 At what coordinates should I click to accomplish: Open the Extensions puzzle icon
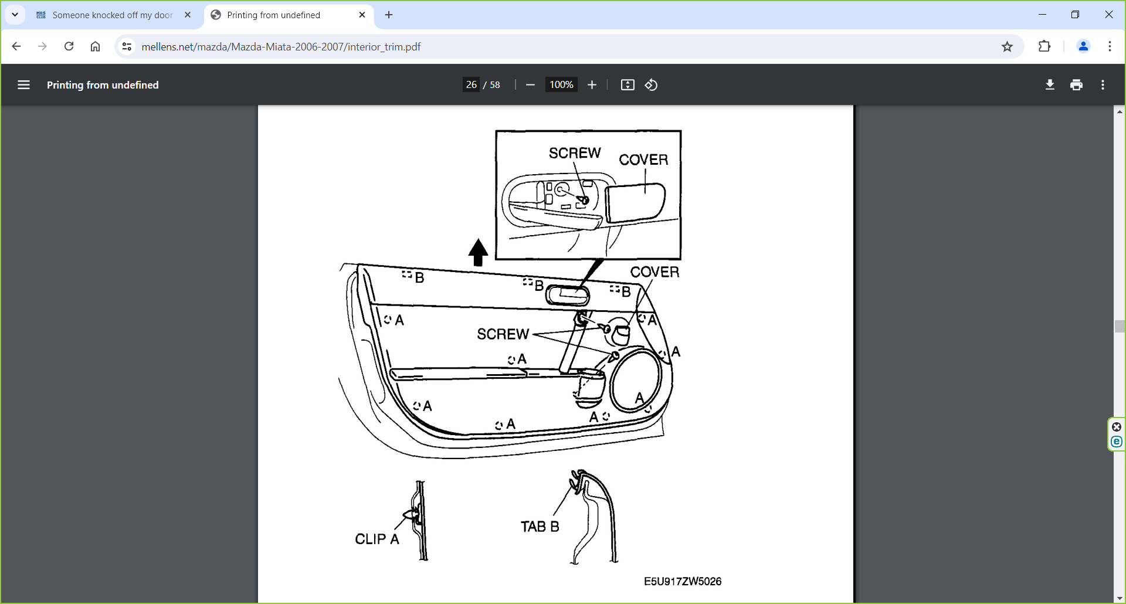1044,47
